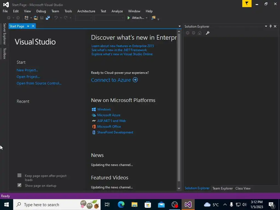Open the document tab list dropdown arrow
Viewport: 280px width, 210px height.
pos(179,26)
